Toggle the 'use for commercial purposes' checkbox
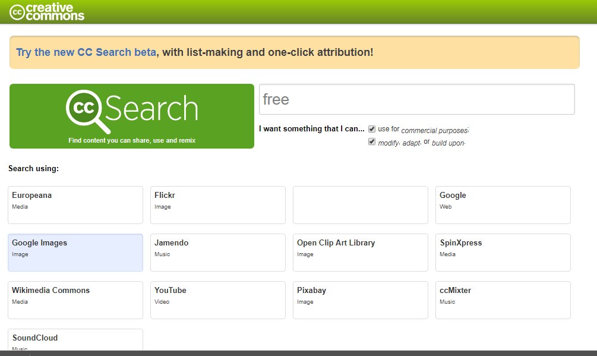This screenshot has height=356, width=597. click(372, 129)
